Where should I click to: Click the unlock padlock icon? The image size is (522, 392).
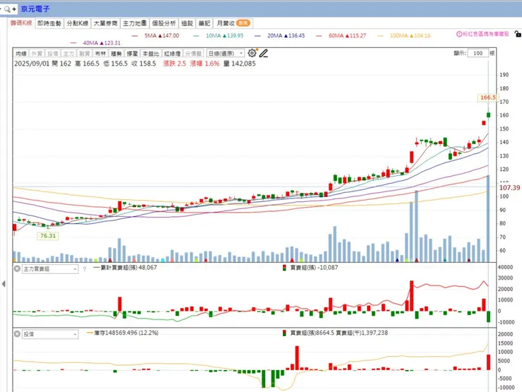[x=517, y=34]
